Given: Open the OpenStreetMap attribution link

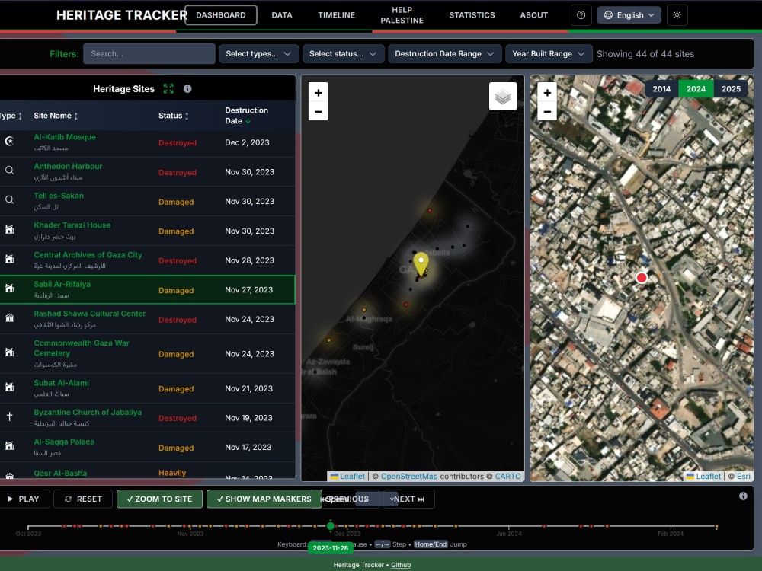Looking at the screenshot, I should click(x=408, y=477).
